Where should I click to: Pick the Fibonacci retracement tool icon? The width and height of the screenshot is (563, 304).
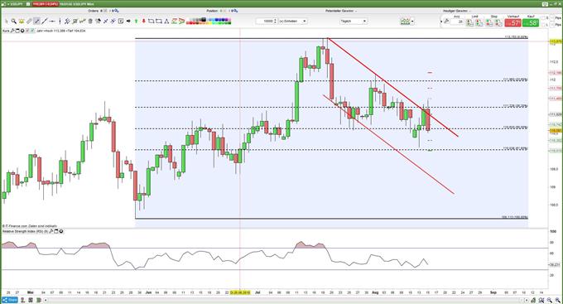pyautogui.click(x=75, y=22)
